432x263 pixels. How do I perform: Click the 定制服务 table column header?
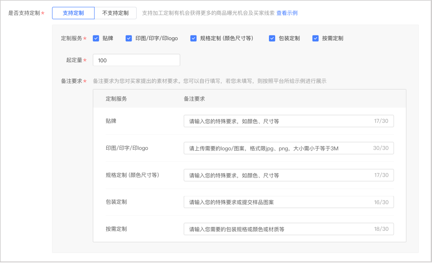(116, 99)
